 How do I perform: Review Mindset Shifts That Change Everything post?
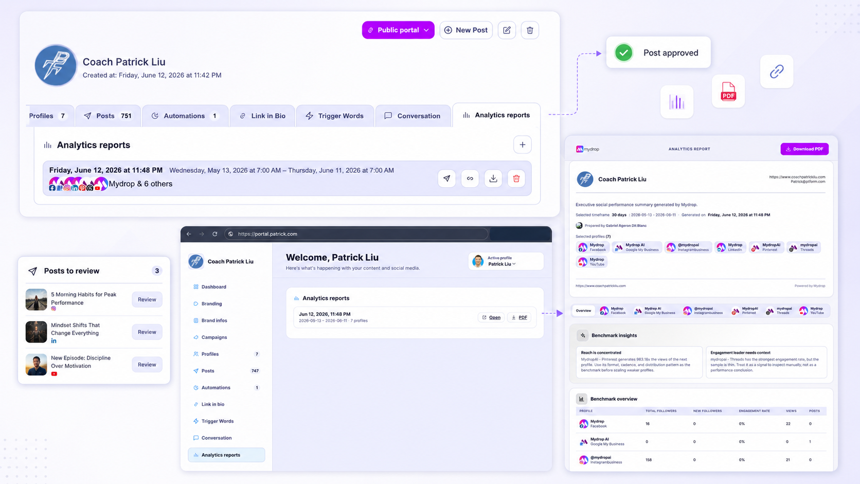pyautogui.click(x=147, y=332)
